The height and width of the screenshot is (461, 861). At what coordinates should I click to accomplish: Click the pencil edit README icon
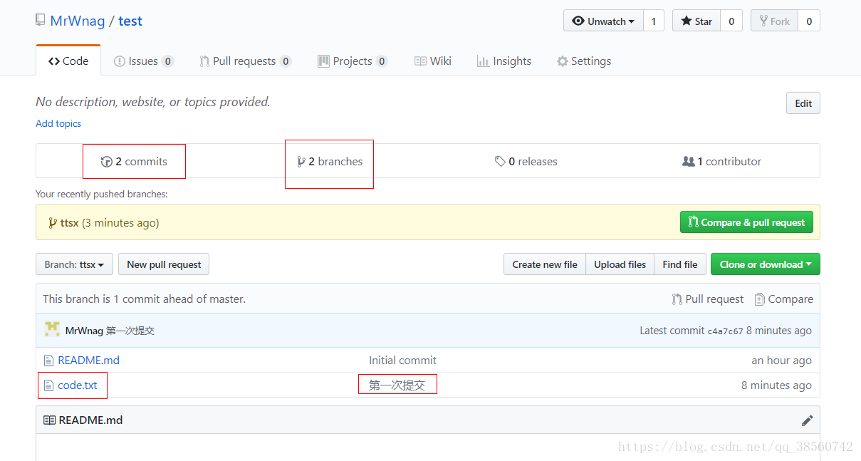click(807, 420)
